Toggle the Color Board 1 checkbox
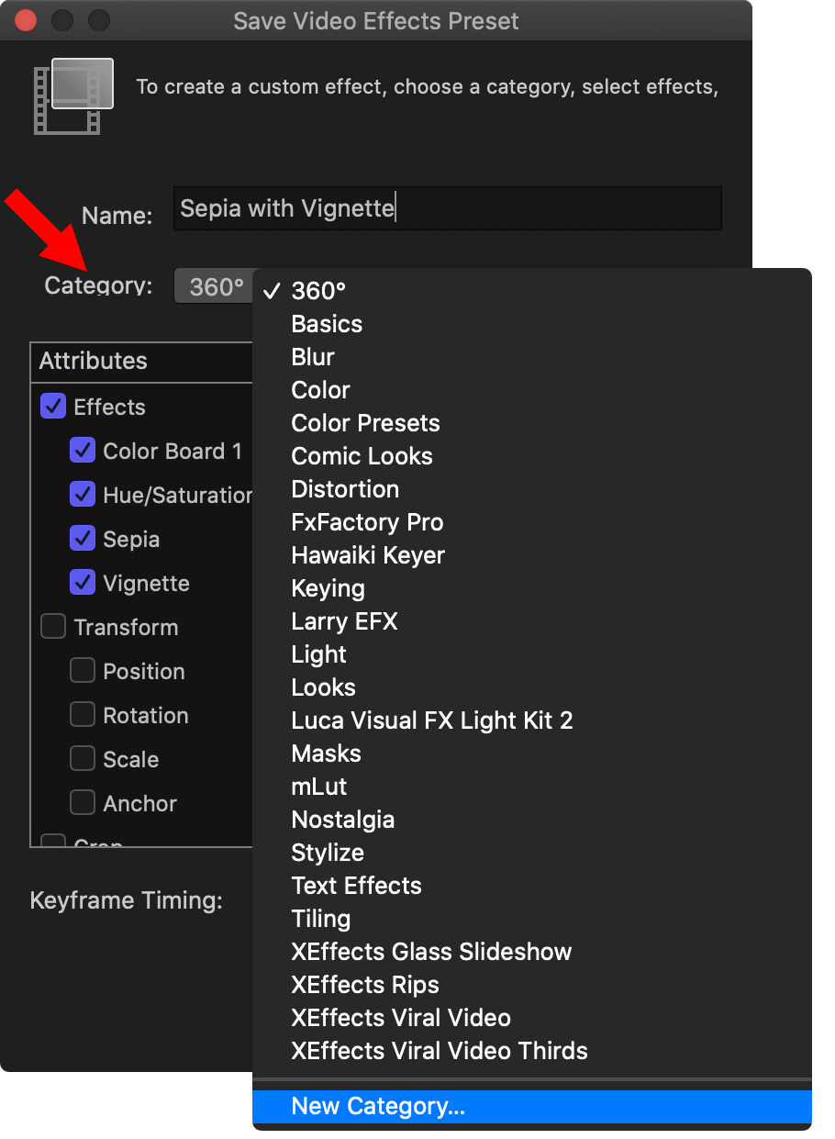Image resolution: width=835 pixels, height=1139 pixels. 83,451
